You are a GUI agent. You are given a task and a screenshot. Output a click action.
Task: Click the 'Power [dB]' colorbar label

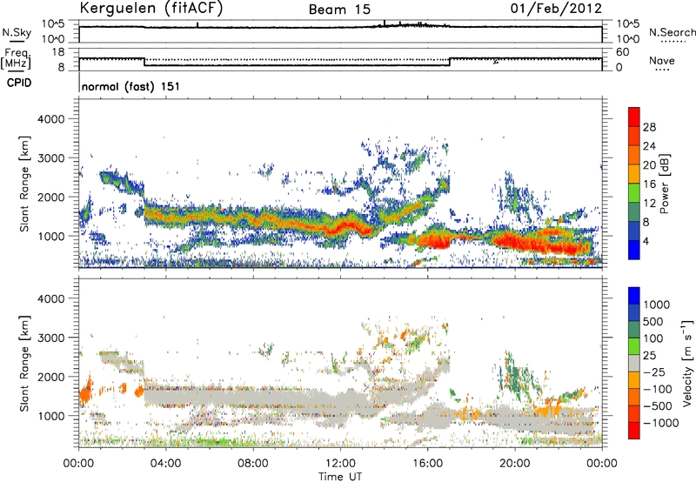(x=664, y=184)
